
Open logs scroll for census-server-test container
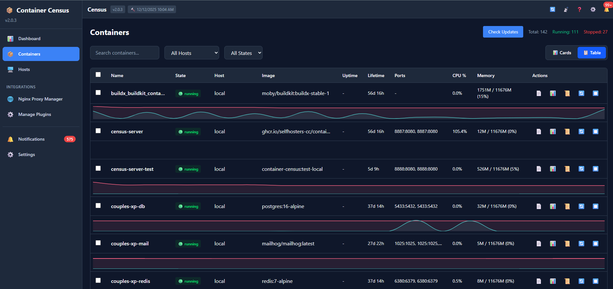tap(567, 169)
